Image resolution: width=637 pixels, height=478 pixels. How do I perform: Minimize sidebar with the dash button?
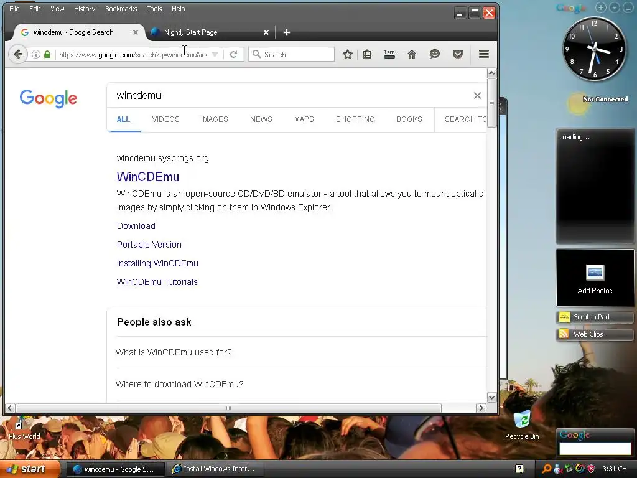[x=628, y=7]
